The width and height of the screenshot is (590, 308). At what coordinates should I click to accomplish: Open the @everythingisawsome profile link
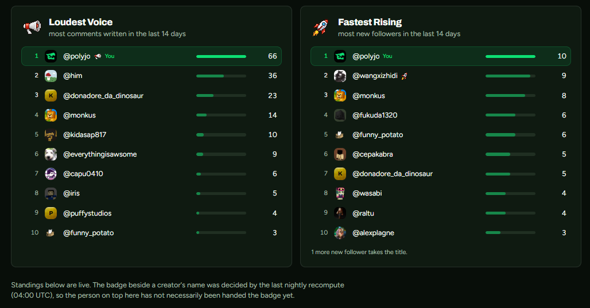coord(100,154)
